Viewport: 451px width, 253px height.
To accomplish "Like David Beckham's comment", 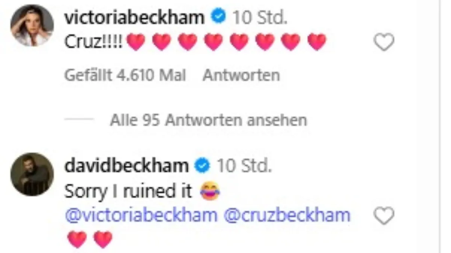I will [384, 216].
